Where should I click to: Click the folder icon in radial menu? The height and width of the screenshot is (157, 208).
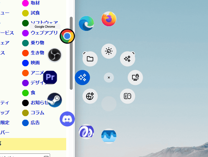[90, 59]
